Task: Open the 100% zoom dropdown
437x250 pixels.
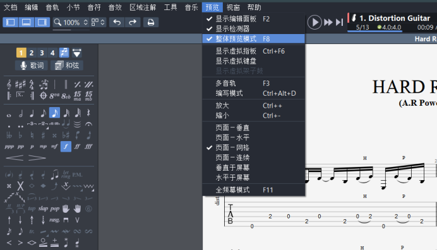Action: [71, 22]
